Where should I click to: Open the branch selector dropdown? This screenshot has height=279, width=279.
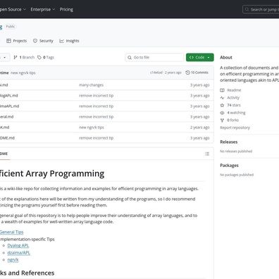[x=4, y=57]
